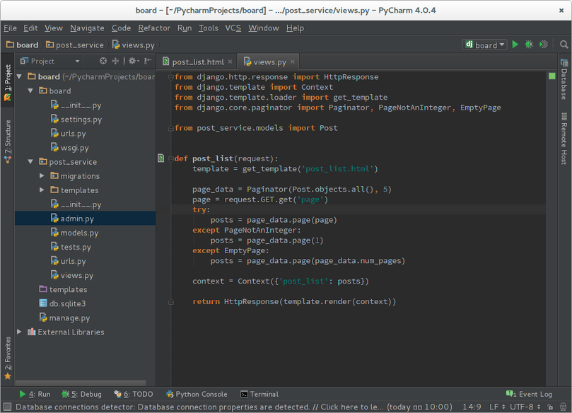This screenshot has width=572, height=413.
Task: Open models.py under post_service
Action: (74, 233)
